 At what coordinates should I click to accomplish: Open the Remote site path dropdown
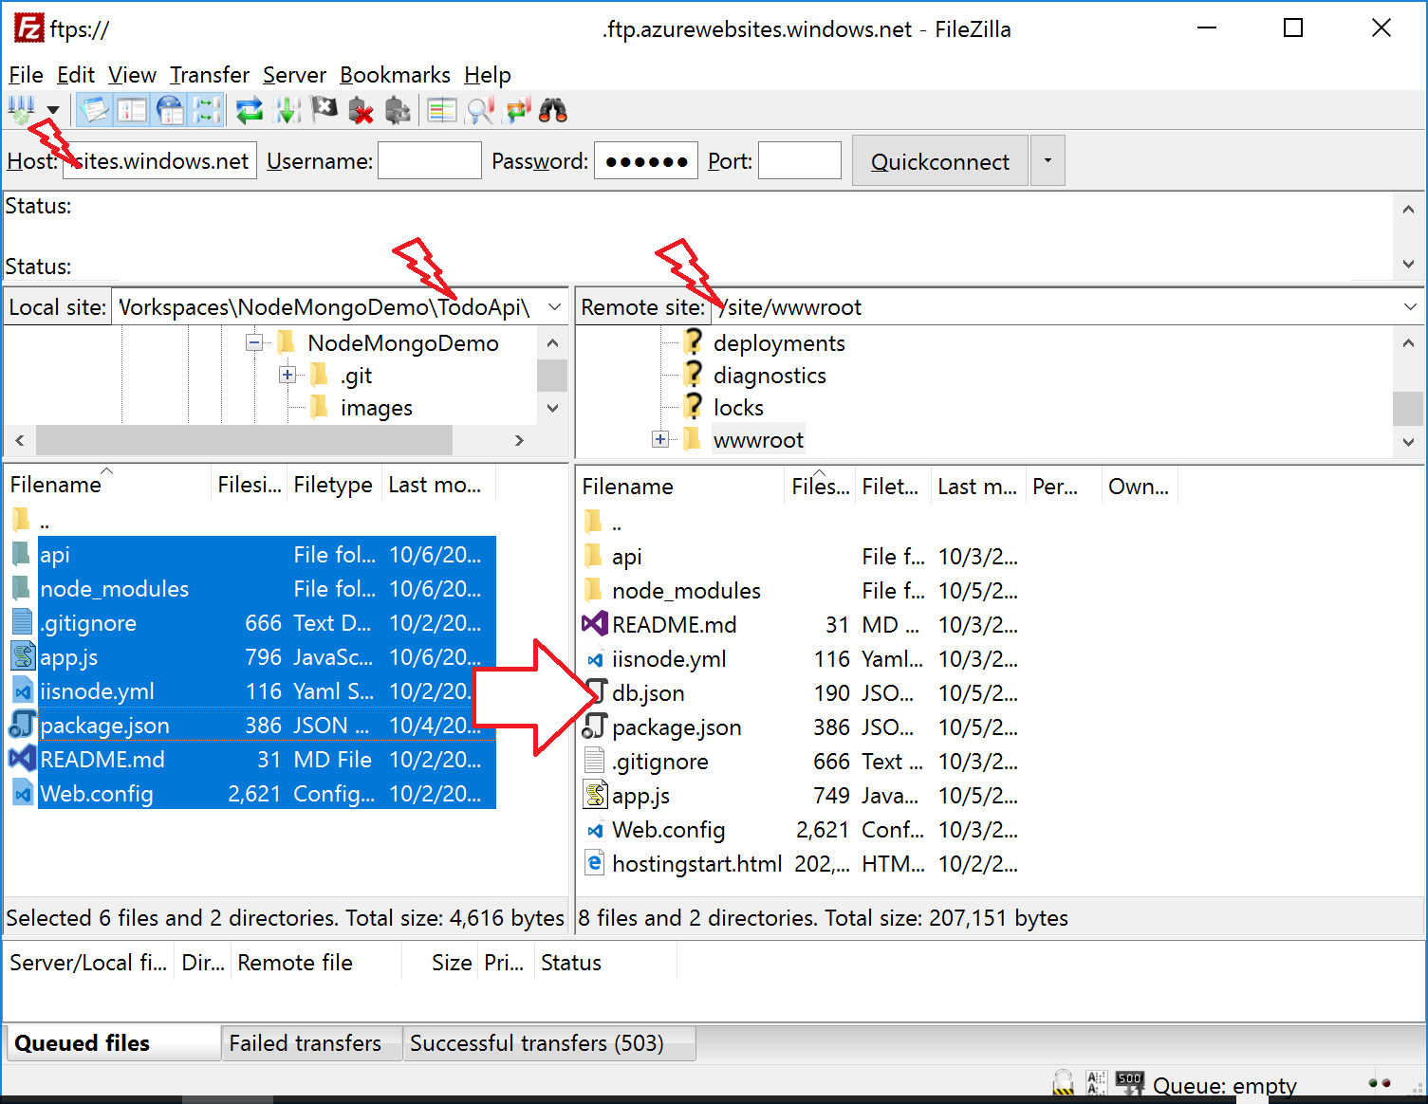tap(1410, 307)
